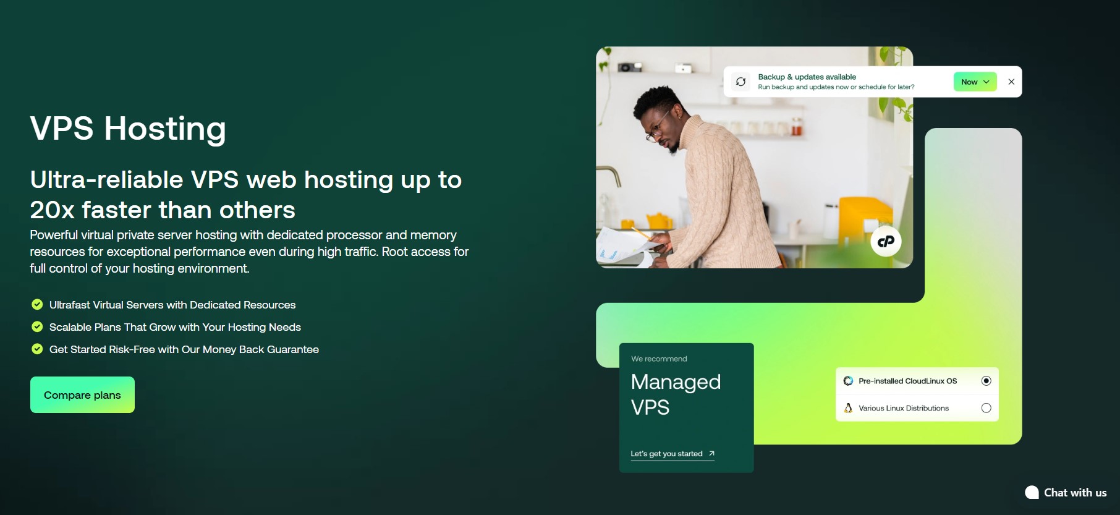The height and width of the screenshot is (515, 1120).
Task: Click the Linux penguin icon
Action: pos(848,408)
